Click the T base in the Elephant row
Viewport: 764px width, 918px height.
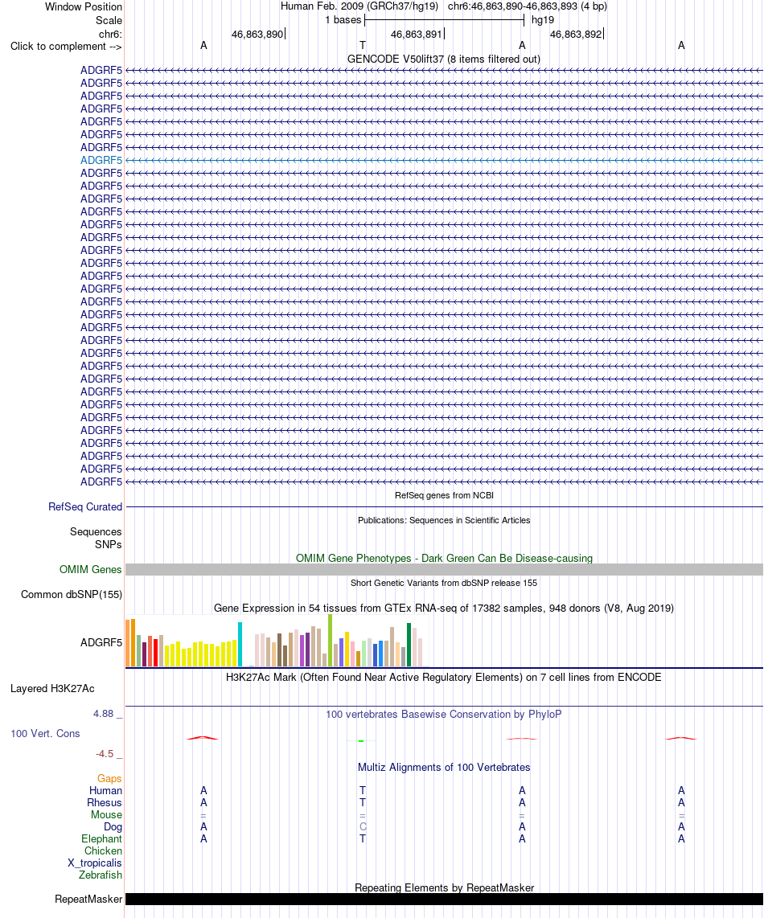[x=363, y=839]
